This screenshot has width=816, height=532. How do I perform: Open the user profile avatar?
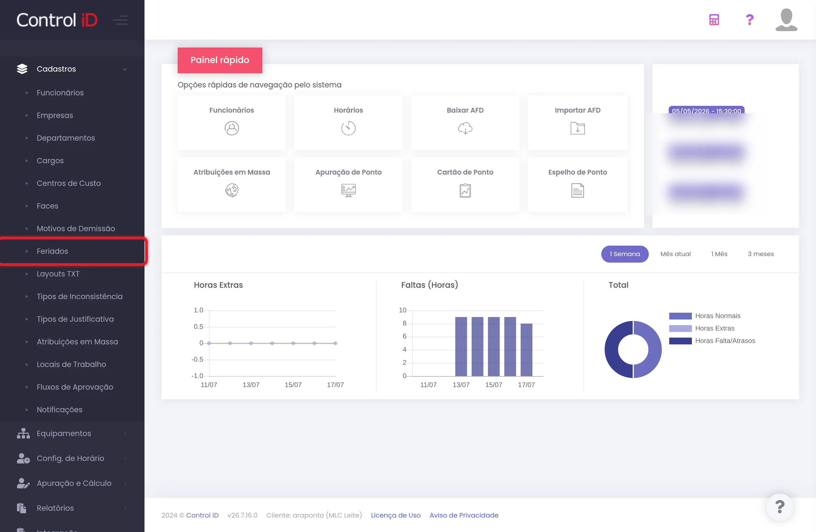787,20
